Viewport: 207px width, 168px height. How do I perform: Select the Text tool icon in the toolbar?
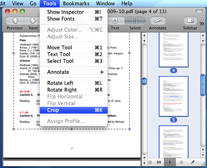[x=115, y=21]
